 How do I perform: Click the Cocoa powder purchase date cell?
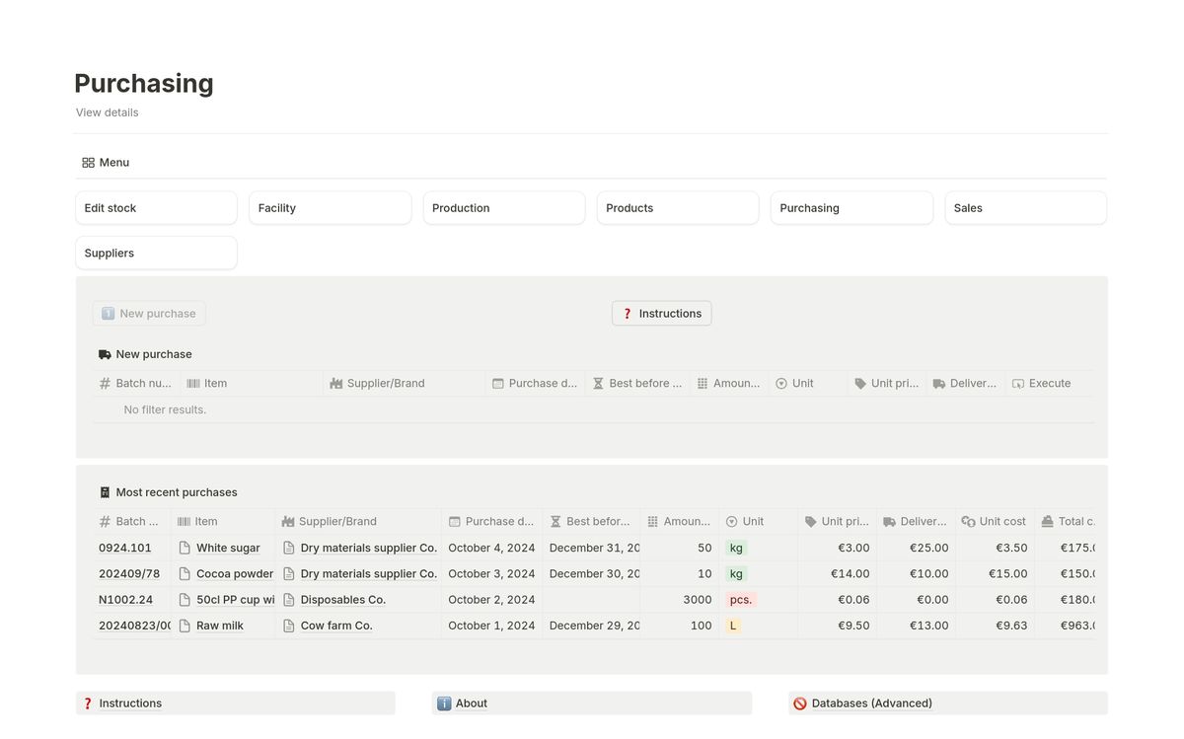point(491,573)
